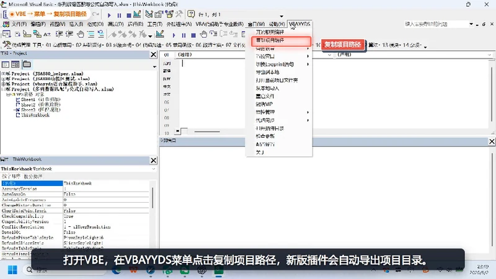Click the Comment Block icon
496x279 pixels.
coord(91,34)
